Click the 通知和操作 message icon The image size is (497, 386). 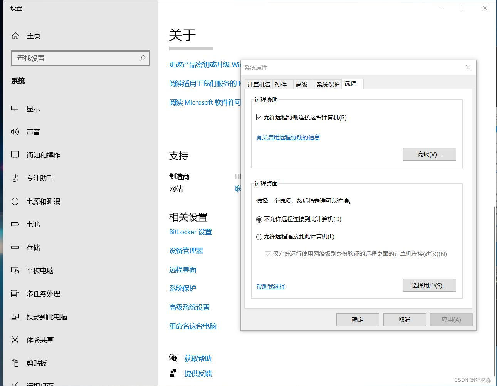click(x=15, y=155)
